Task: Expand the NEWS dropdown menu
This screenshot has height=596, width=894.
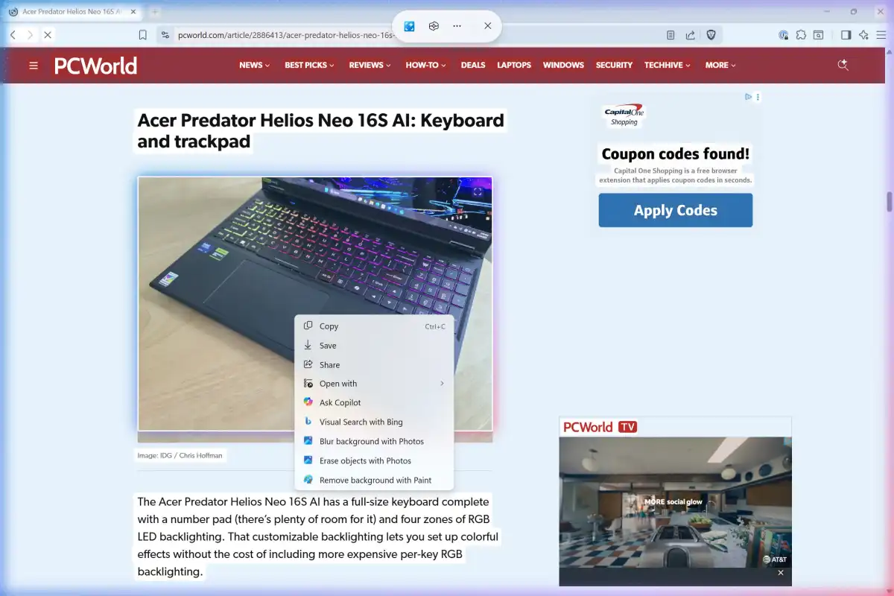Action: 254,65
